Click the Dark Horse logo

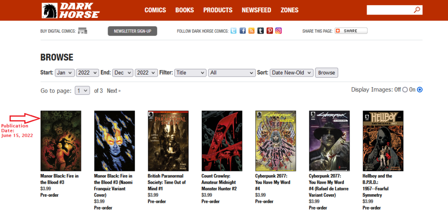click(x=70, y=11)
